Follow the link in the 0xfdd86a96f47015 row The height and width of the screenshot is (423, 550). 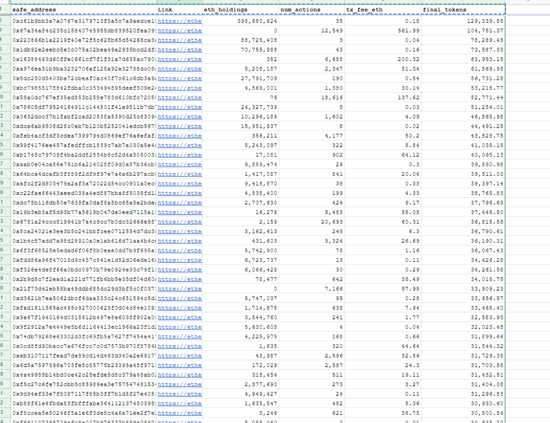tap(179, 260)
